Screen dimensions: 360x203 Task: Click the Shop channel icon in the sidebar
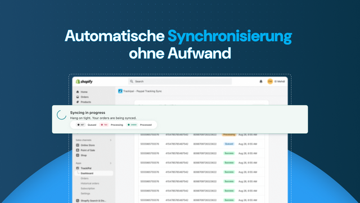[x=78, y=156]
